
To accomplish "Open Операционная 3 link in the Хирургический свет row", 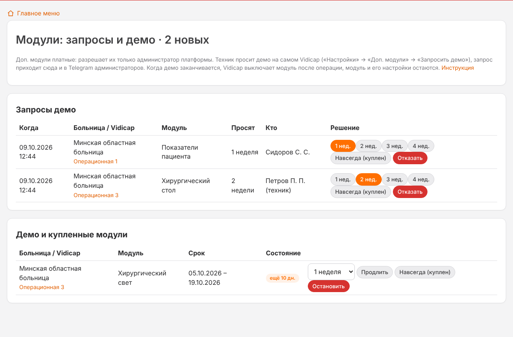I will pos(41,287).
